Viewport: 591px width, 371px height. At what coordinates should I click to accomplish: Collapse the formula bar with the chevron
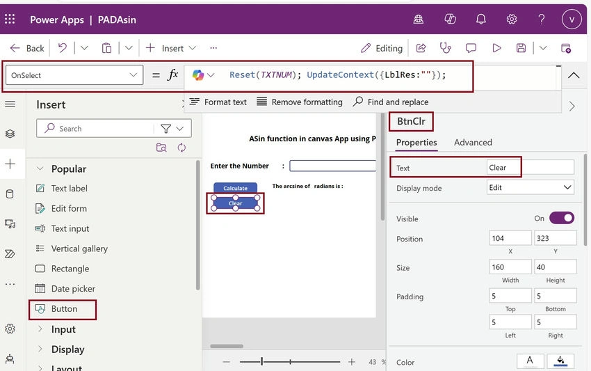[x=574, y=75]
